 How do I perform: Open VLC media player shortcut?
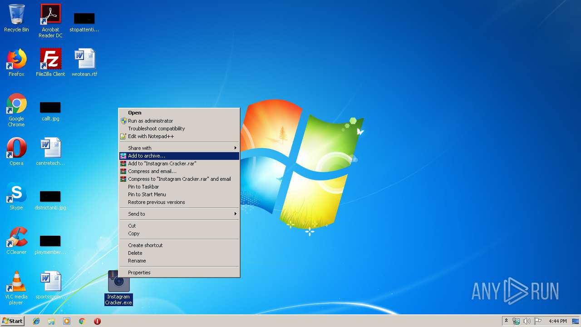point(16,288)
